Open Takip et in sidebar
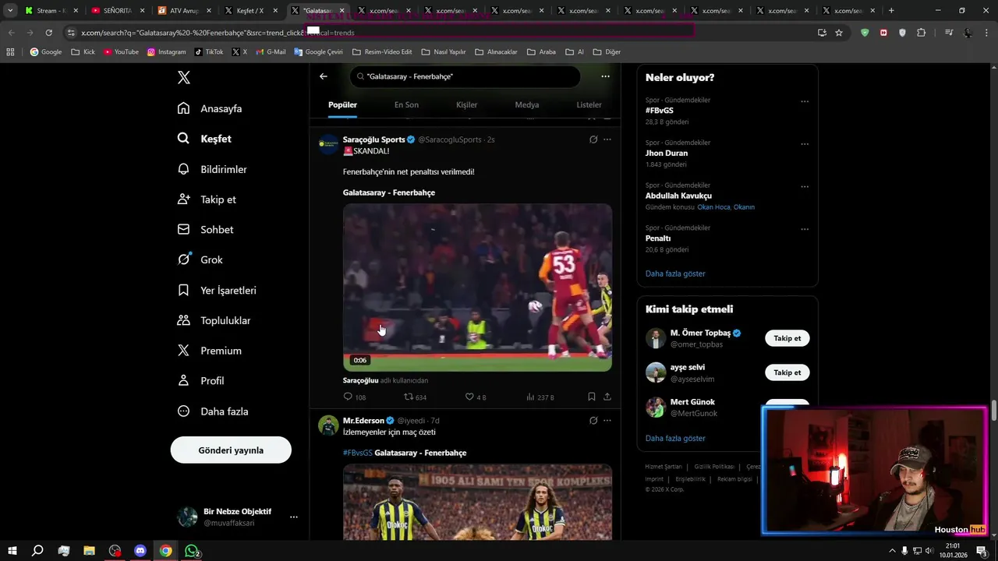Image resolution: width=998 pixels, height=561 pixels. coord(207,199)
